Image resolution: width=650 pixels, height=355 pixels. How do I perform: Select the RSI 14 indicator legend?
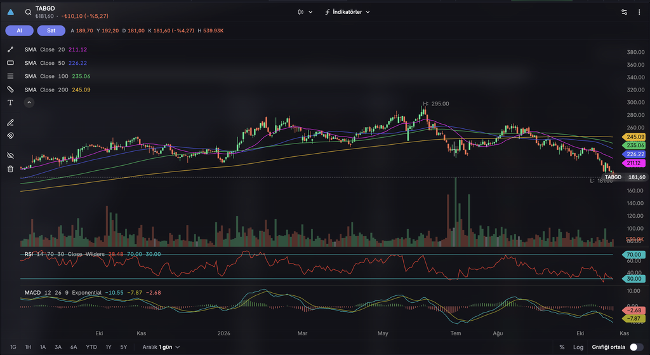coord(93,254)
